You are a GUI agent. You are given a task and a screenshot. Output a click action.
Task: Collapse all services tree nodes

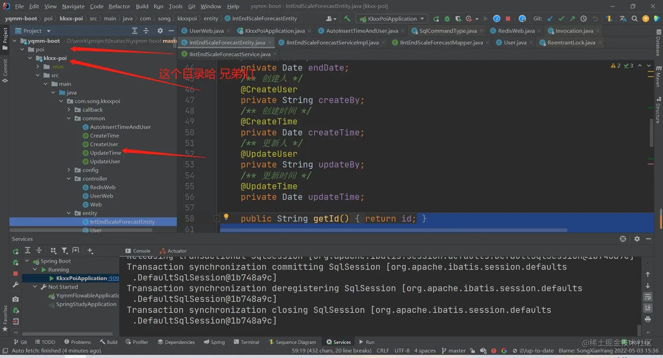click(39, 250)
